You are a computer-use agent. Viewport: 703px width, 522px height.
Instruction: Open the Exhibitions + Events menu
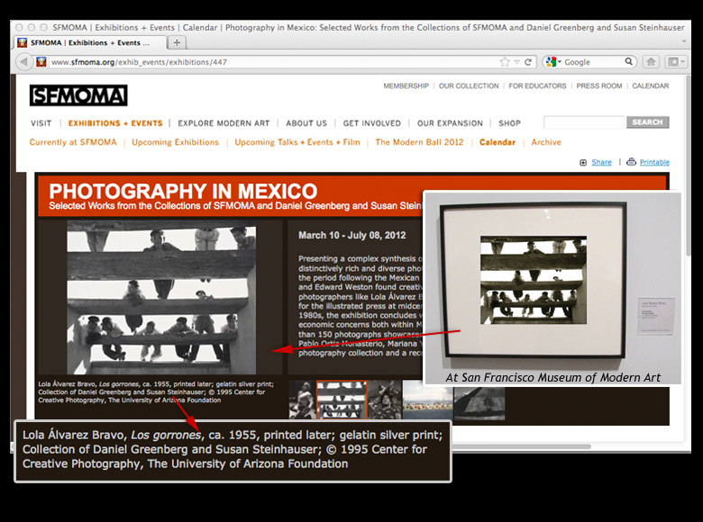click(115, 123)
